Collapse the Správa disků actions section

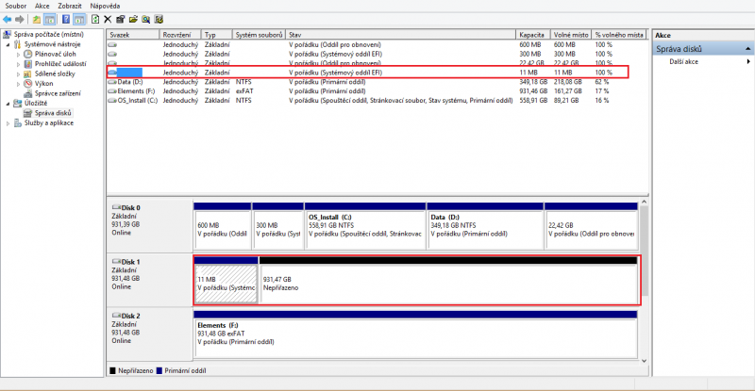click(747, 49)
